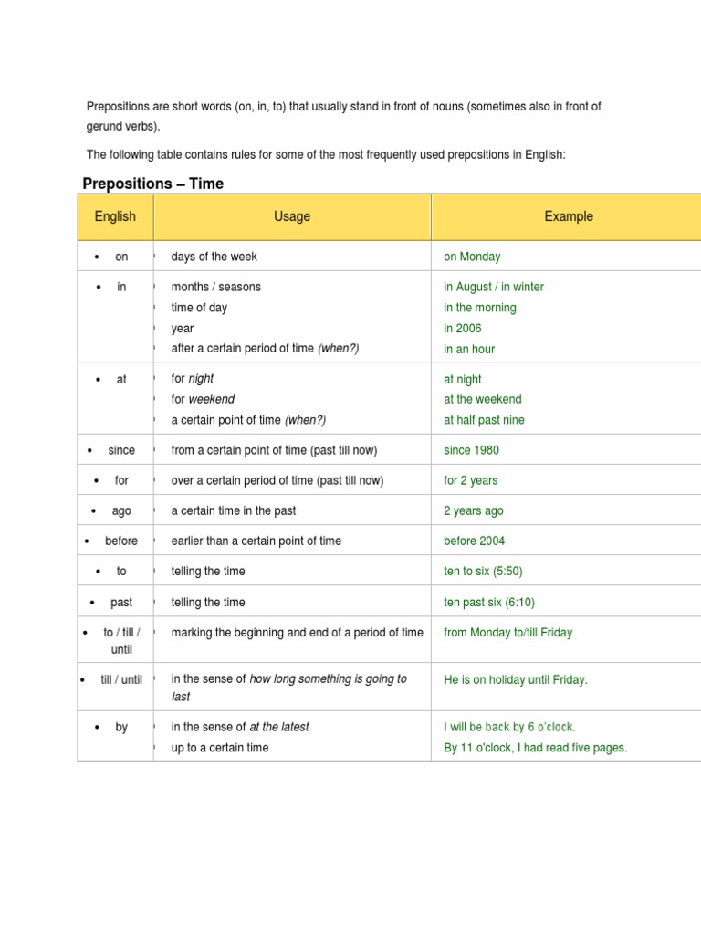The height and width of the screenshot is (935, 701).
Task: Select the '2 years ago' example
Action: tap(474, 510)
